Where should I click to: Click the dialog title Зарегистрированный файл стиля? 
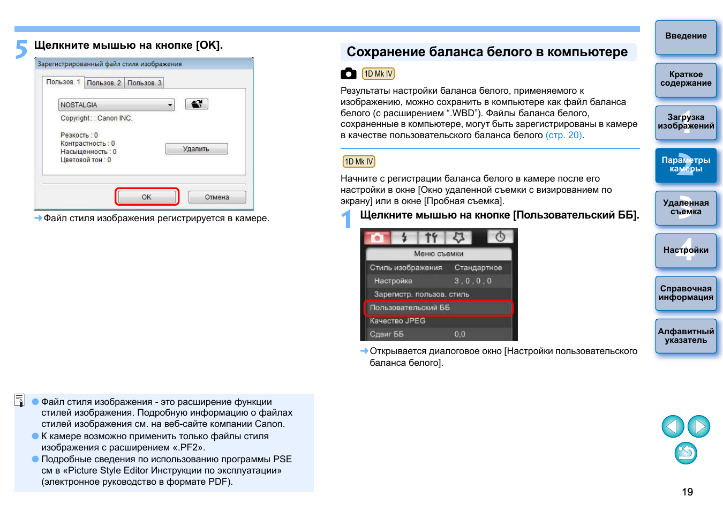(x=110, y=64)
